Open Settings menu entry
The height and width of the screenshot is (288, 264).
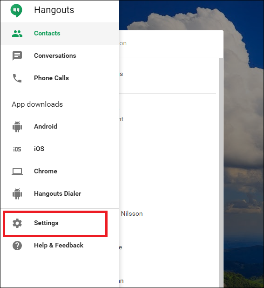60,223
